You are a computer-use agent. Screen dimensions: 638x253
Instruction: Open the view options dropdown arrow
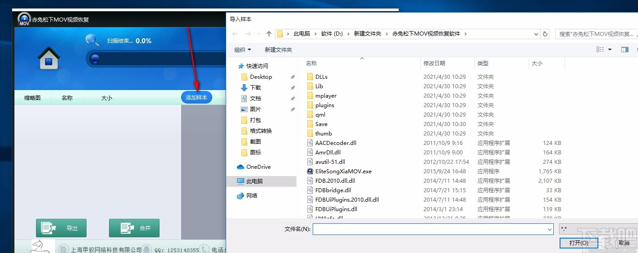[610, 50]
